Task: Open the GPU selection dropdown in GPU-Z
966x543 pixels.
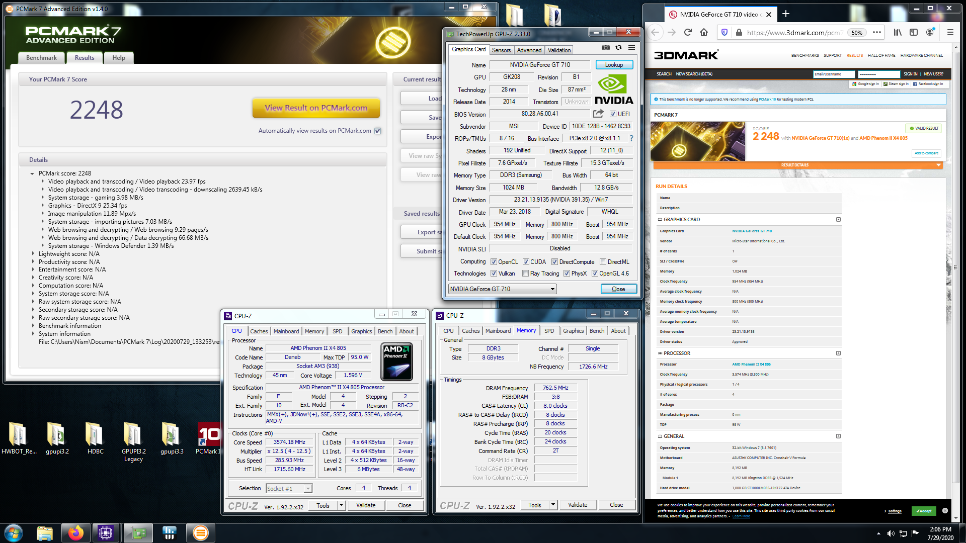Action: click(502, 289)
